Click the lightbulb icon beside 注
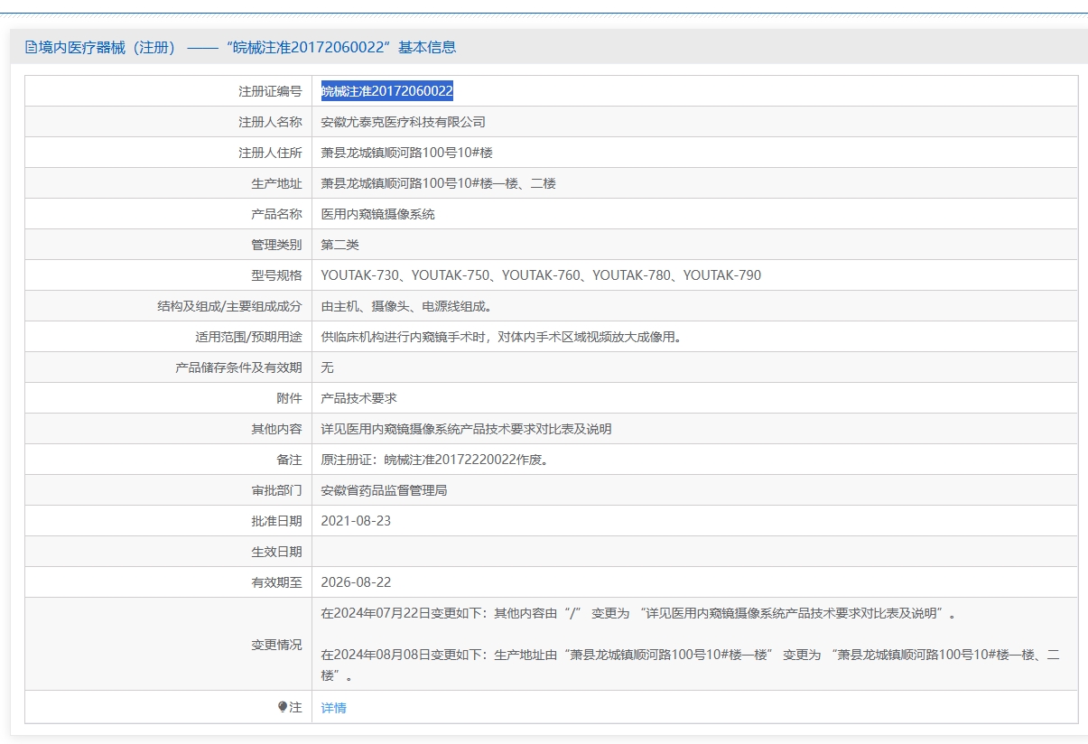The height and width of the screenshot is (744, 1088). tap(283, 707)
